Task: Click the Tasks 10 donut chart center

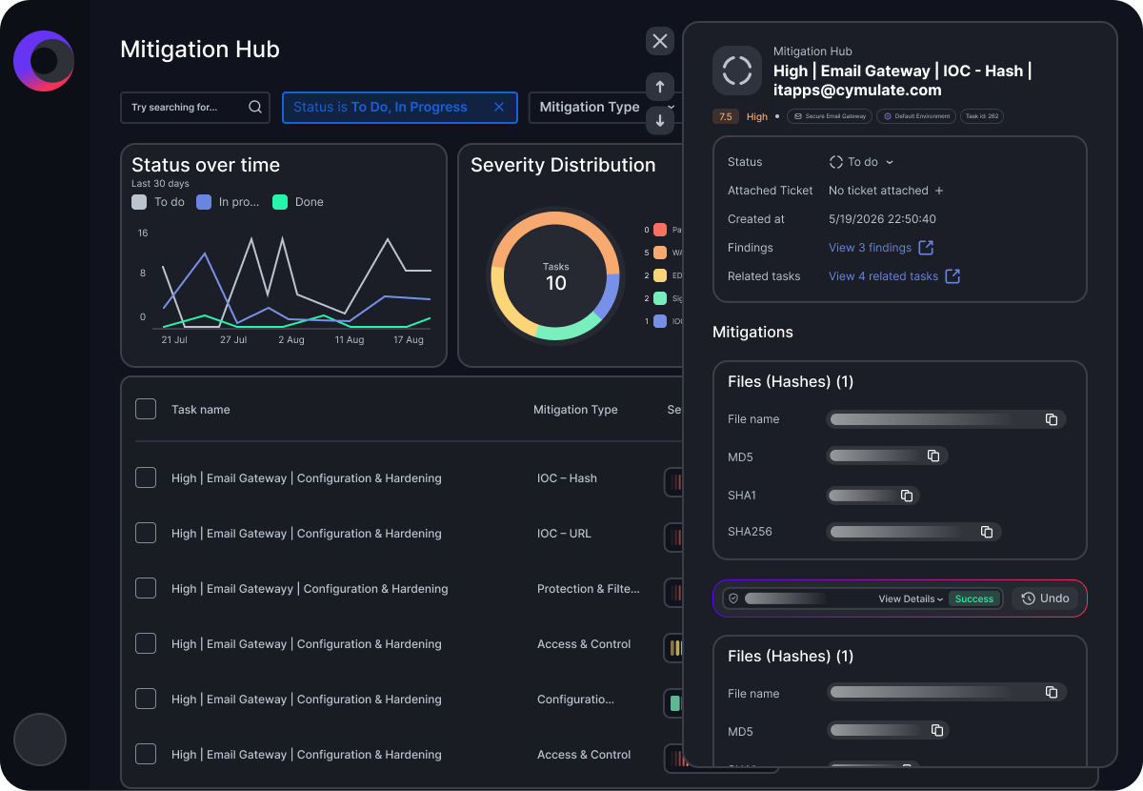Action: [555, 277]
